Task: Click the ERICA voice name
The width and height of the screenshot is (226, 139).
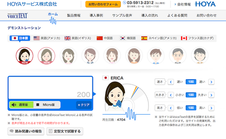Action: point(117,78)
